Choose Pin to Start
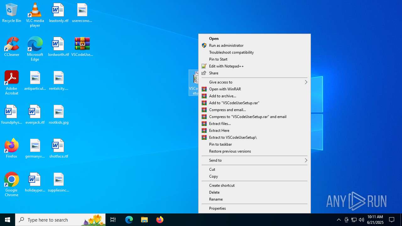The width and height of the screenshot is (402, 226). (254, 59)
